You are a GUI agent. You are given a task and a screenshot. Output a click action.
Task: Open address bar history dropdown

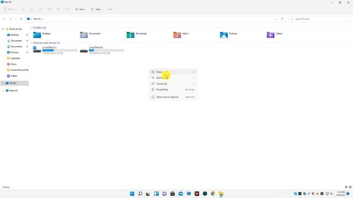pos(276,19)
